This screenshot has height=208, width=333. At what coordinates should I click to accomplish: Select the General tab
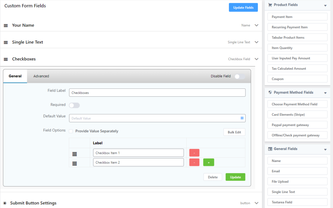coord(15,76)
